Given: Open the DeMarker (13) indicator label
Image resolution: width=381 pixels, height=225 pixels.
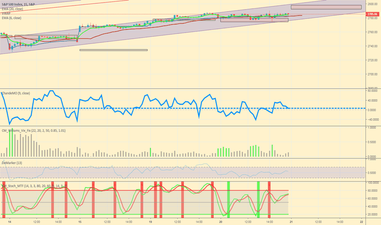Looking at the screenshot, I should pyautogui.click(x=12, y=163).
